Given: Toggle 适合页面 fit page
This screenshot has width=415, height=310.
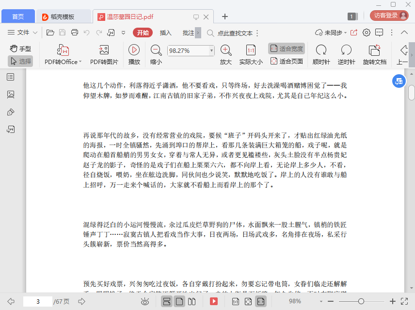Looking at the screenshot, I should [x=287, y=61].
